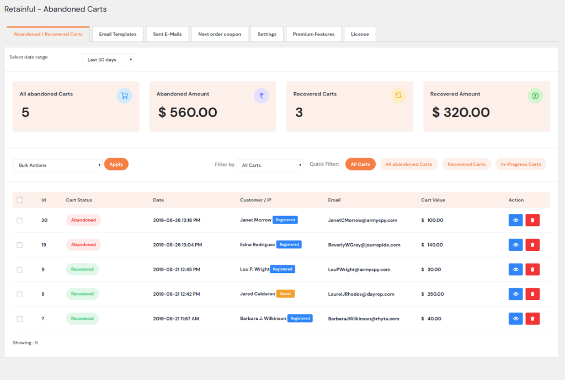The height and width of the screenshot is (380, 565).
Task: Click the Date column header
Action: 158,200
